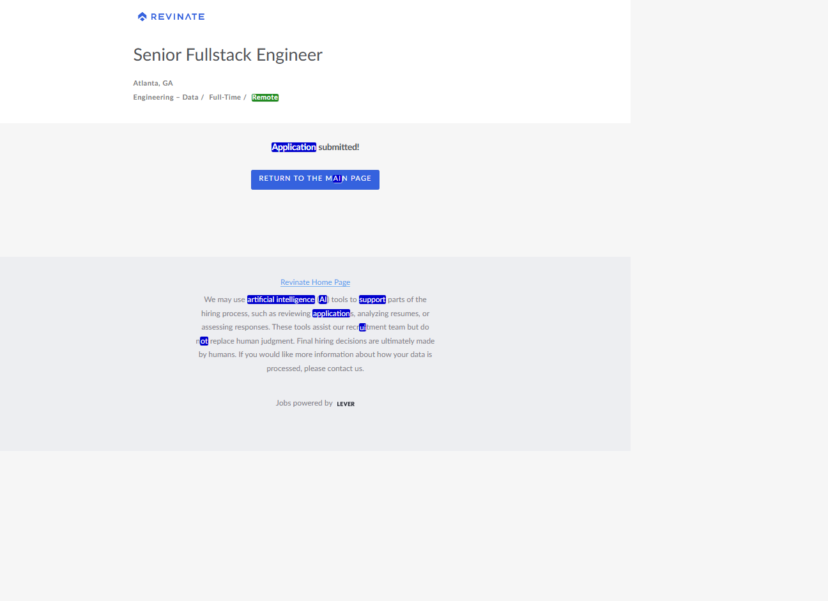
Task: Click the Atlanta, GA location text
Action: (153, 83)
